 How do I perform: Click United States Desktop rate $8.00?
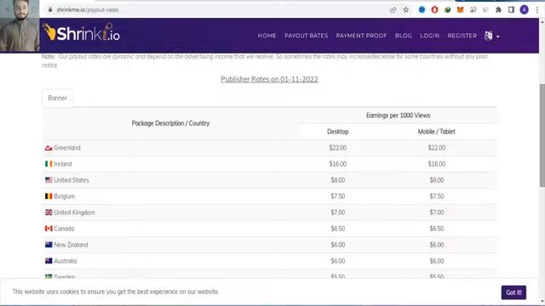point(338,180)
